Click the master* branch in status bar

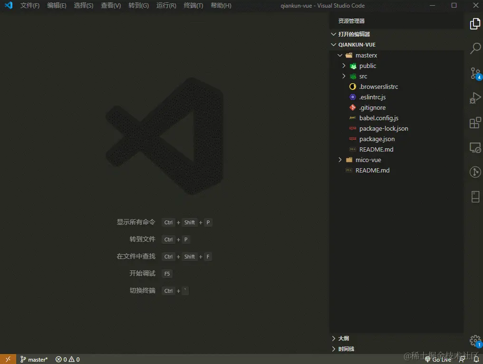click(x=34, y=359)
